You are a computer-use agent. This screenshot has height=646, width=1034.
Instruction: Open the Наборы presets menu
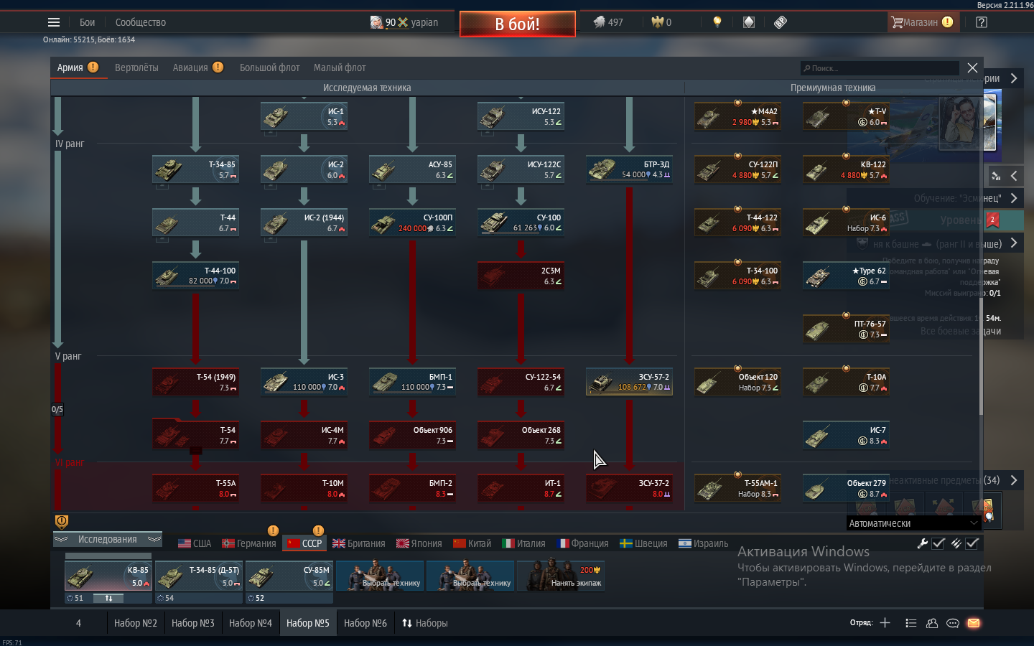tap(425, 623)
